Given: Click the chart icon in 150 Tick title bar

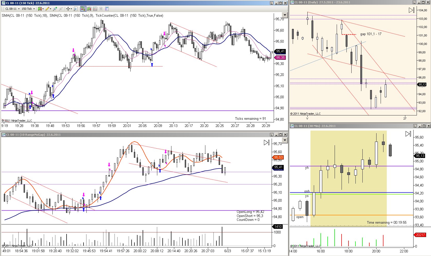Looking at the screenshot, I should click(3, 3).
